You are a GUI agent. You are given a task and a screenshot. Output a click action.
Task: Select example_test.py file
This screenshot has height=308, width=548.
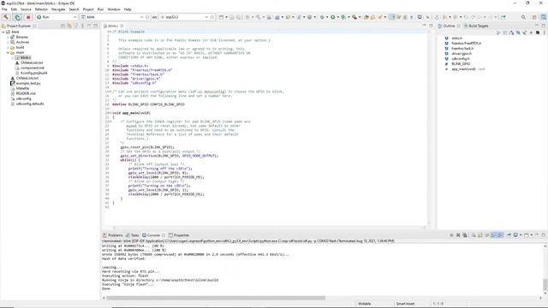click(x=28, y=83)
